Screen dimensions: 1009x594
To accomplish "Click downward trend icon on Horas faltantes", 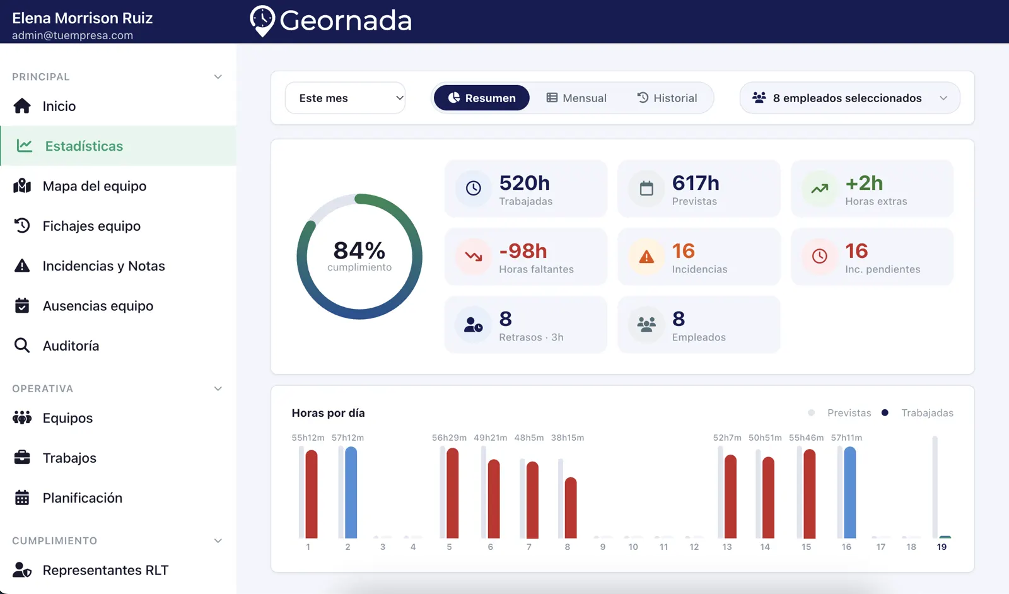I will 474,256.
